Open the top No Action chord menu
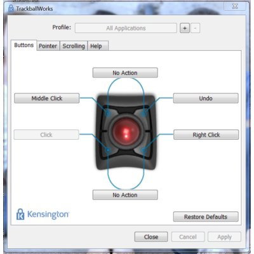This screenshot has width=254, height=254. (125, 72)
